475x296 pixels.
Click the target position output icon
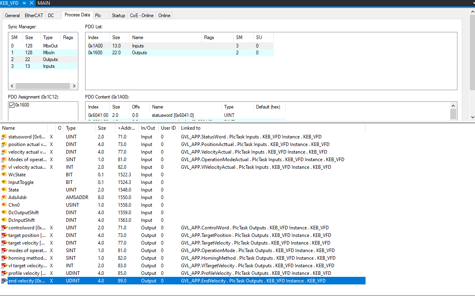tap(4, 235)
